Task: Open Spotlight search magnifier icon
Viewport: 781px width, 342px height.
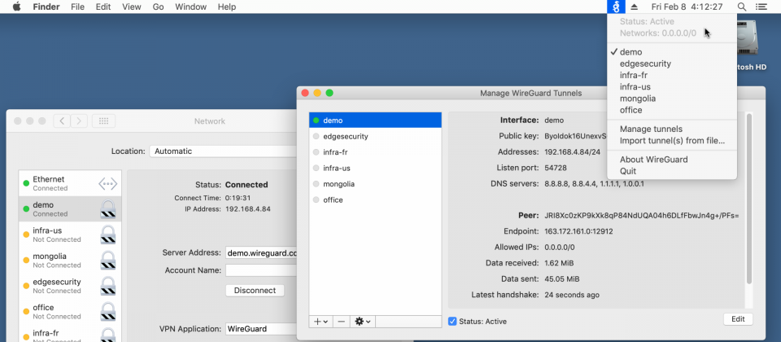Action: pos(742,7)
